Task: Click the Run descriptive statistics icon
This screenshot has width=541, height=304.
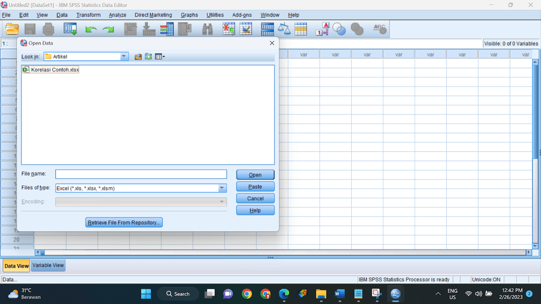Action: coord(185,29)
